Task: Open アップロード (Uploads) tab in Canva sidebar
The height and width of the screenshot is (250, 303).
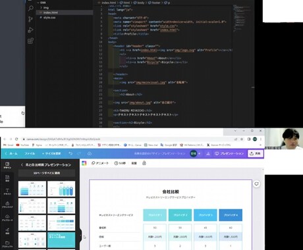Action: click(7, 218)
